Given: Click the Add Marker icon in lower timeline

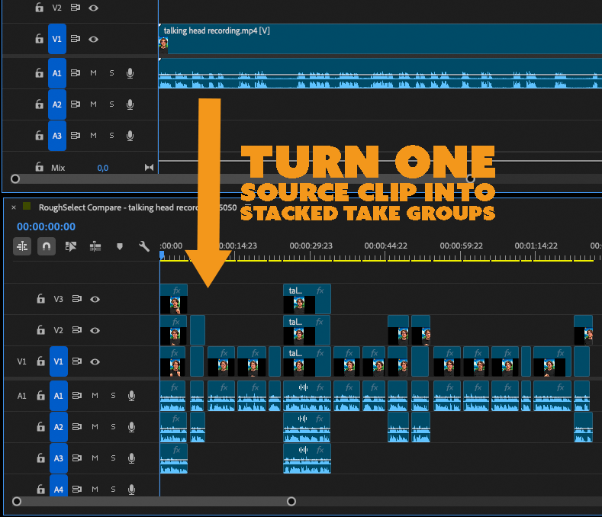Looking at the screenshot, I should click(x=120, y=246).
